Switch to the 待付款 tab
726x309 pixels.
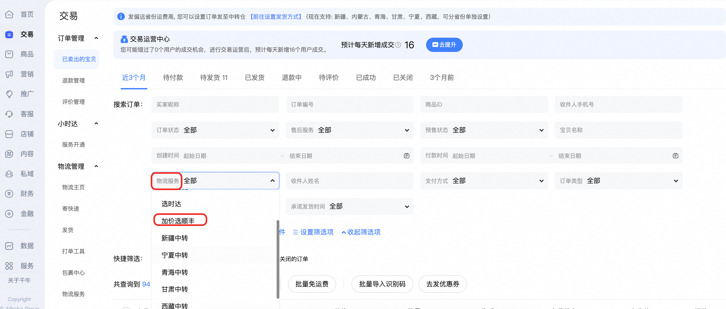pyautogui.click(x=173, y=78)
